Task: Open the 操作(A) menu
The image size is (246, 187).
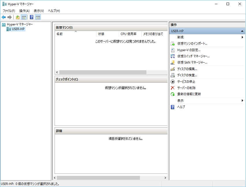Action: pyautogui.click(x=24, y=11)
